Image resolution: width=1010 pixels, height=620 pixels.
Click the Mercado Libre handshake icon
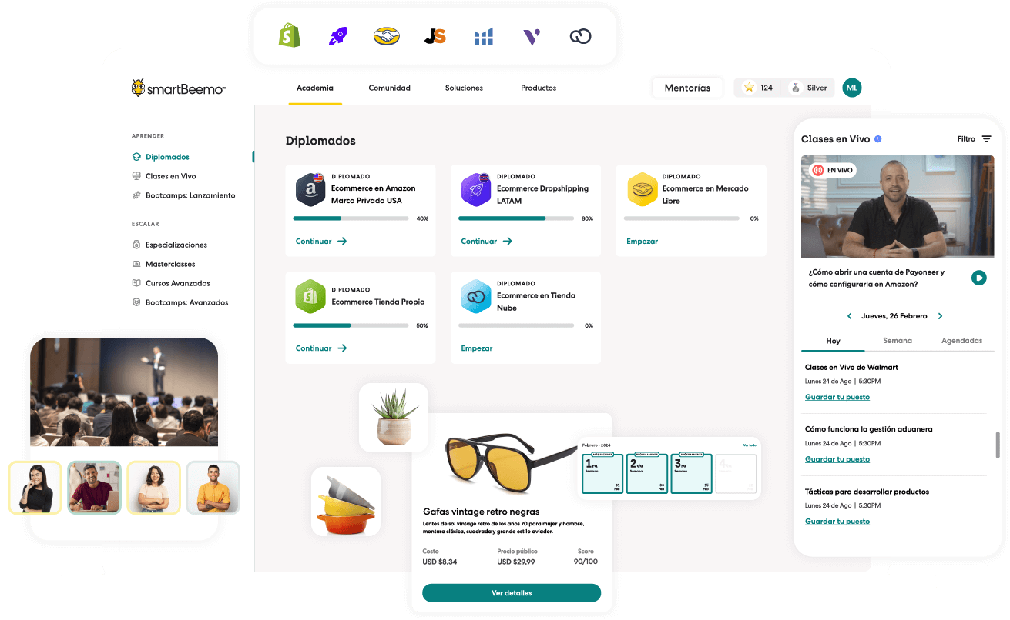point(386,36)
